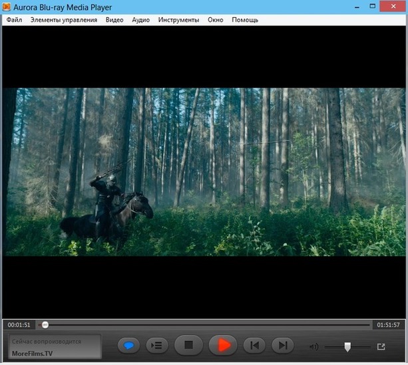Open the Файл menu
The width and height of the screenshot is (408, 365).
click(14, 20)
